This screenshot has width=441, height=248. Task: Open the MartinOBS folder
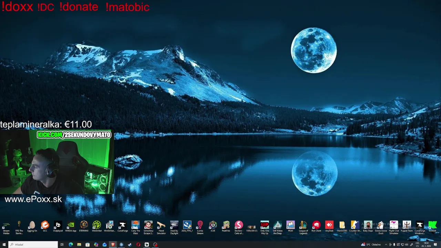pyautogui.click(x=342, y=227)
